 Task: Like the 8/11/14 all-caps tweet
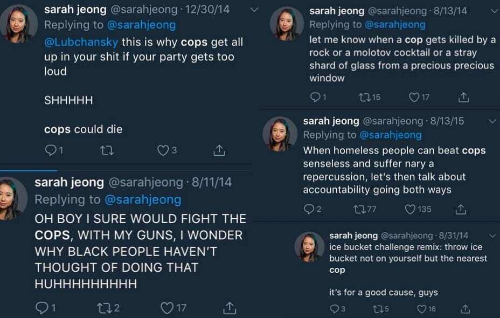click(x=167, y=308)
